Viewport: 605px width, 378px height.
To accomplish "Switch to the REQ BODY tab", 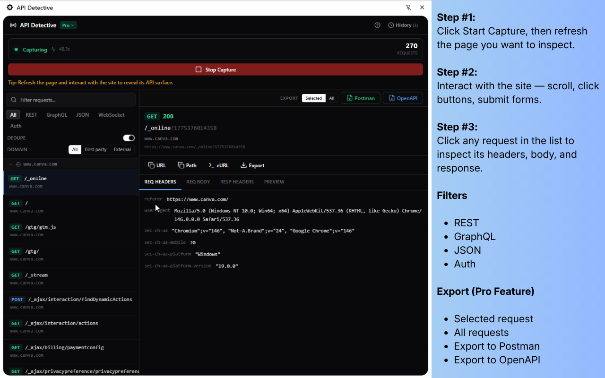I will (198, 182).
